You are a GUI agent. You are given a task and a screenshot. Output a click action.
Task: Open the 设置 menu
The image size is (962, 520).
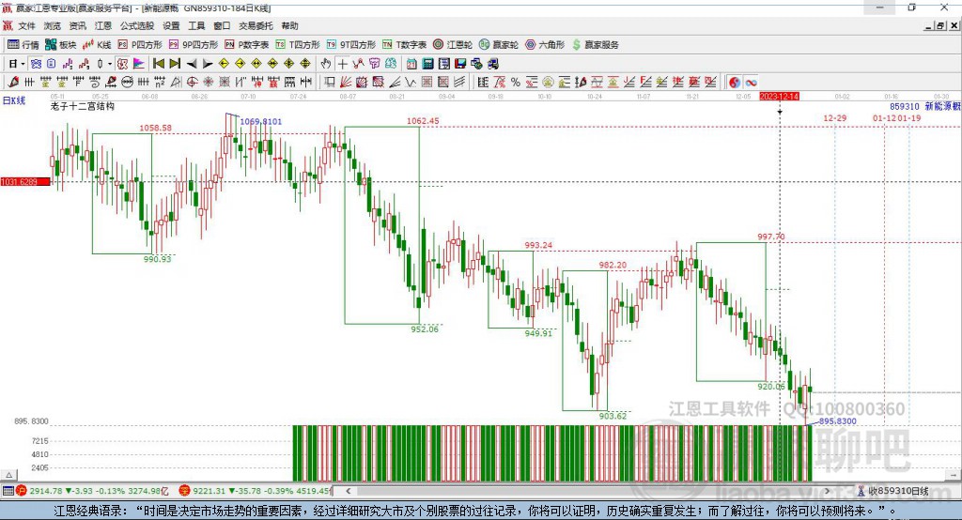coord(171,25)
